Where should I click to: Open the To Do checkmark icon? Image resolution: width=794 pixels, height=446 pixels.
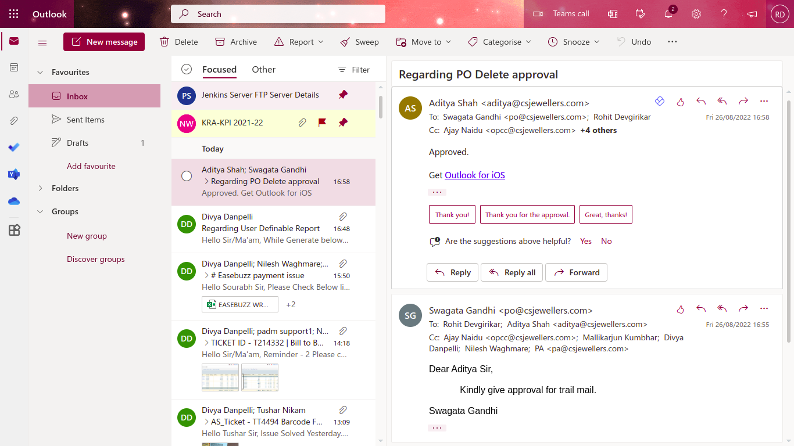(x=14, y=148)
